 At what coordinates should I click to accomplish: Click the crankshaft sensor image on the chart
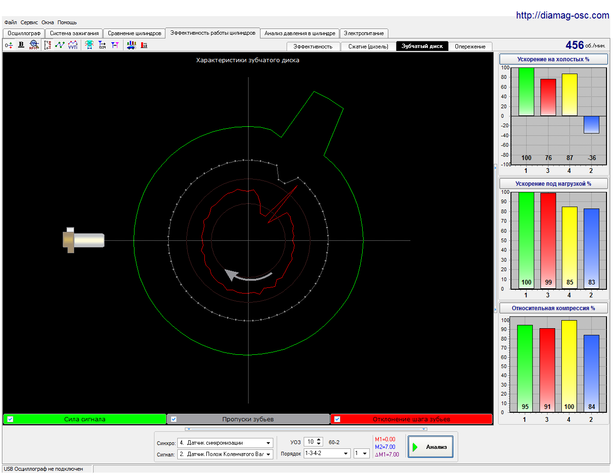[84, 240]
